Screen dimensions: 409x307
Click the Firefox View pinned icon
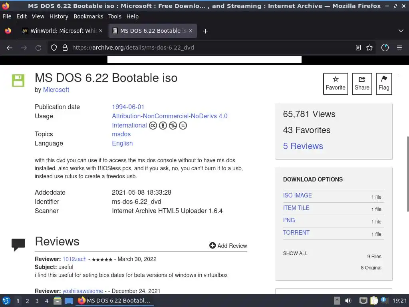[8, 31]
